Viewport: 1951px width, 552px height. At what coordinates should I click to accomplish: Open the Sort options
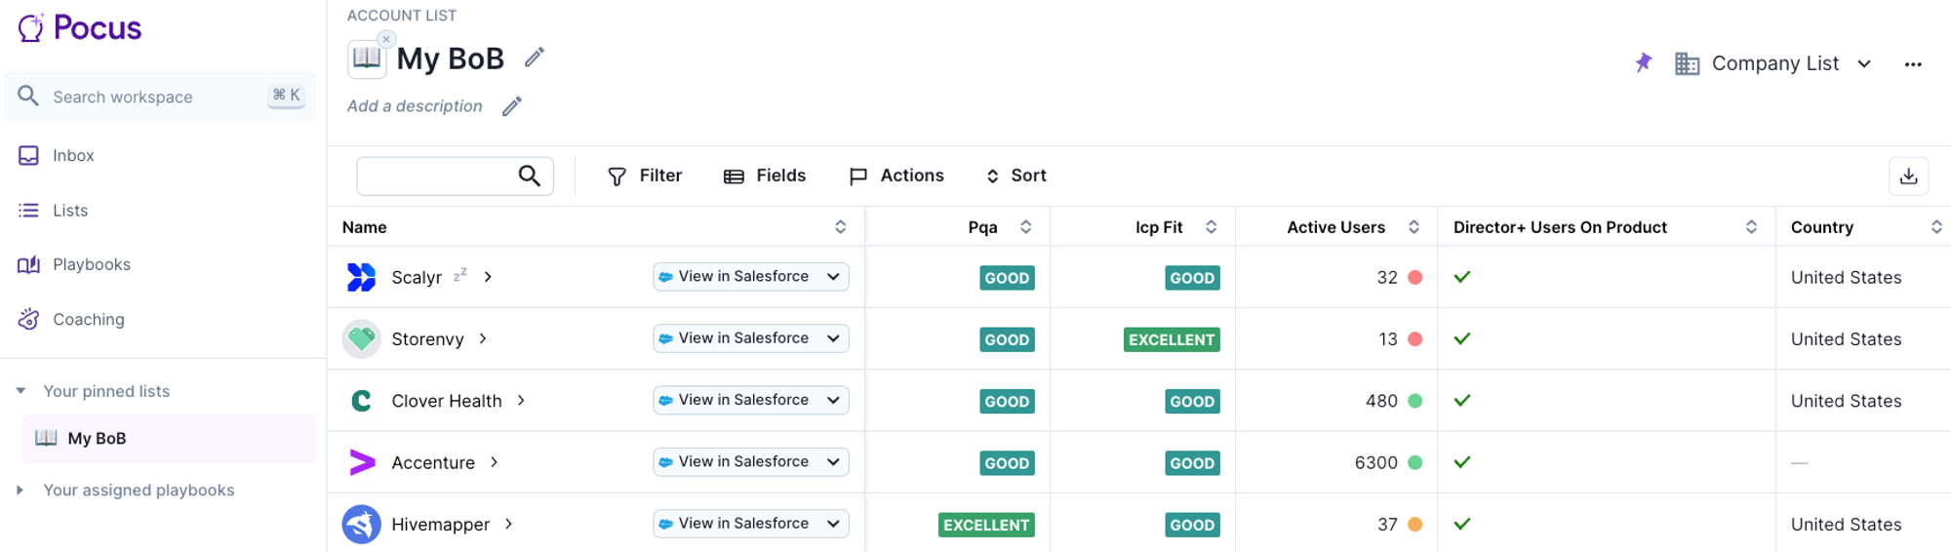pyautogui.click(x=1015, y=176)
